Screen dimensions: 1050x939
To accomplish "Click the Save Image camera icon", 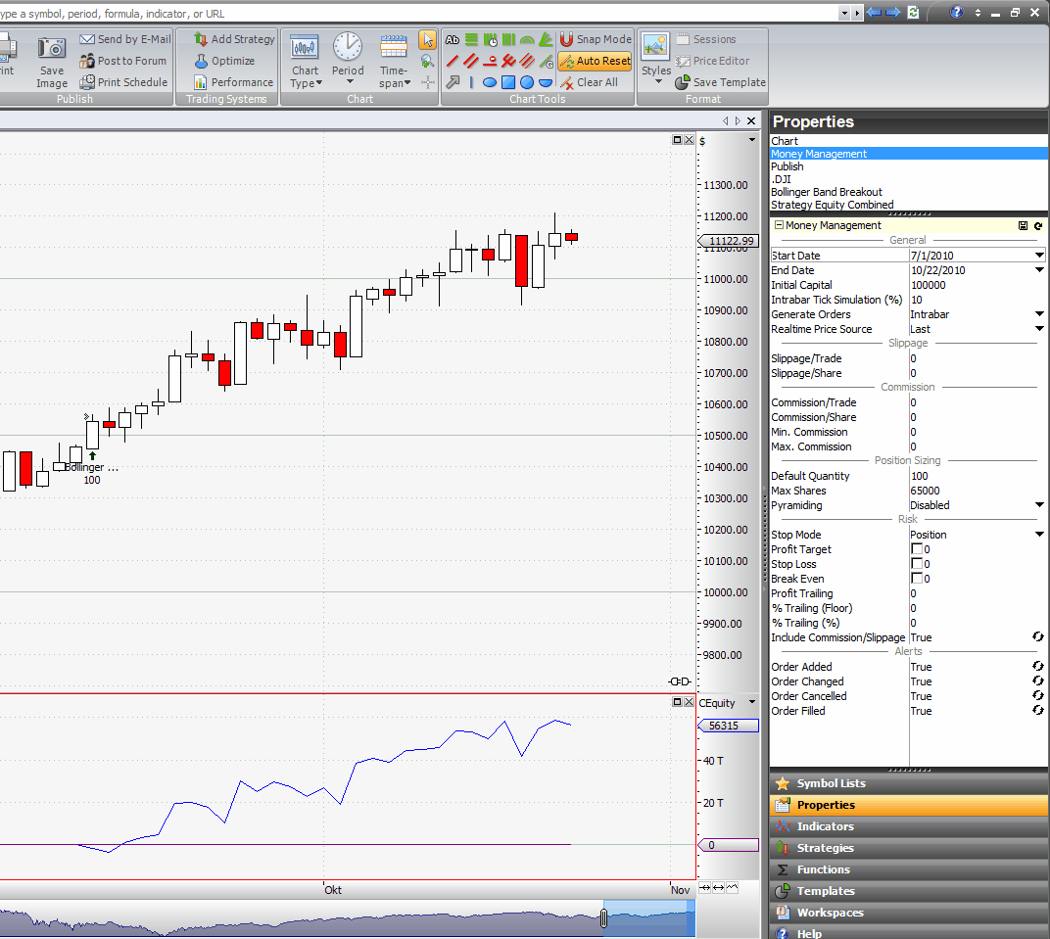I will [x=52, y=50].
